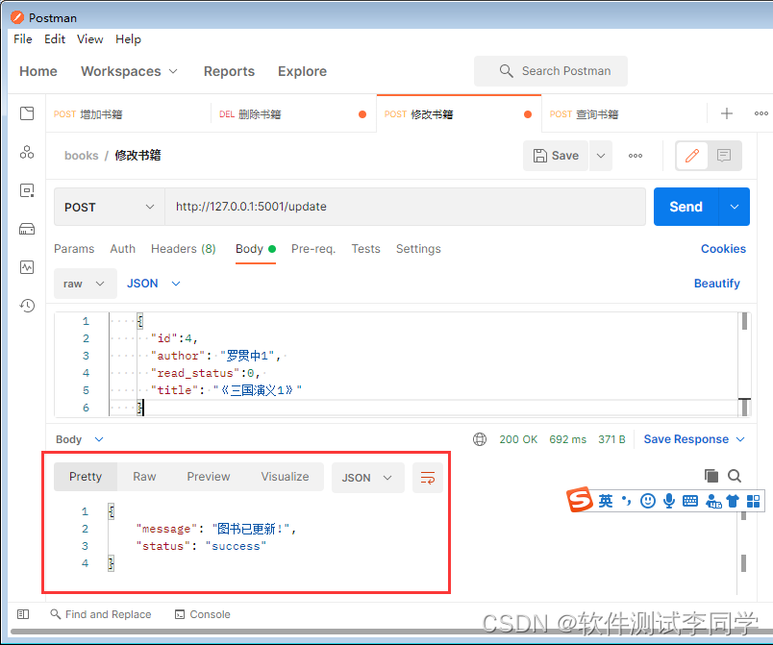
Task: Open Sogou emoji face icon
Action: pyautogui.click(x=648, y=501)
